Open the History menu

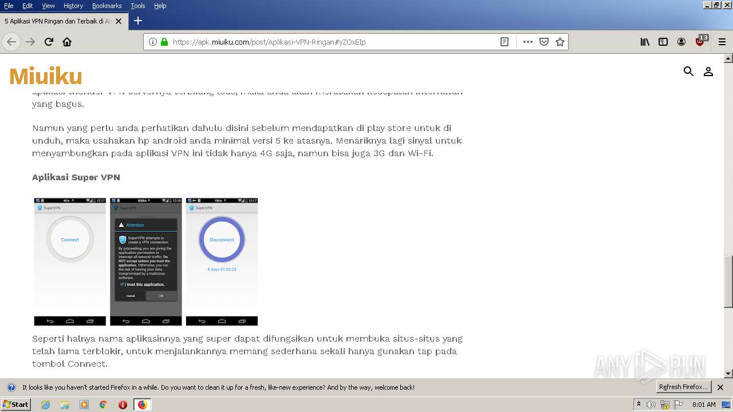[x=73, y=6]
